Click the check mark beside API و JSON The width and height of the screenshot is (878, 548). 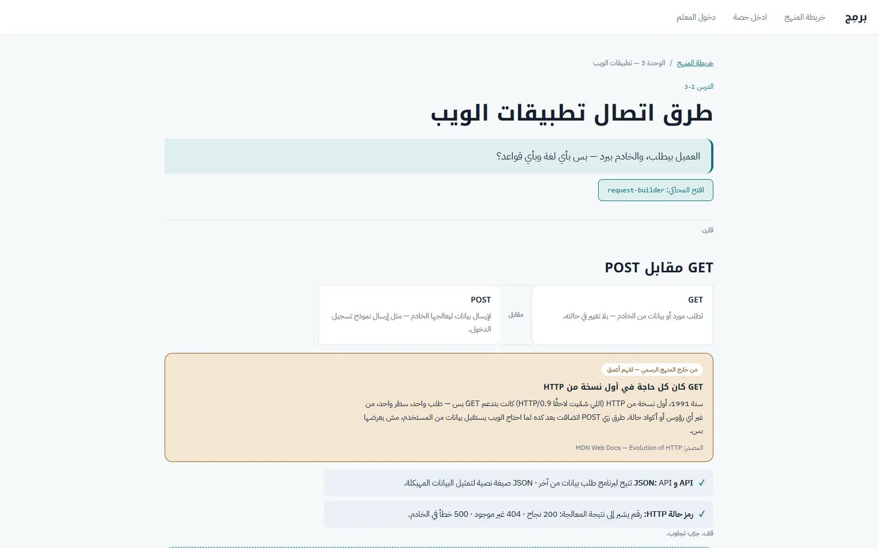point(701,483)
